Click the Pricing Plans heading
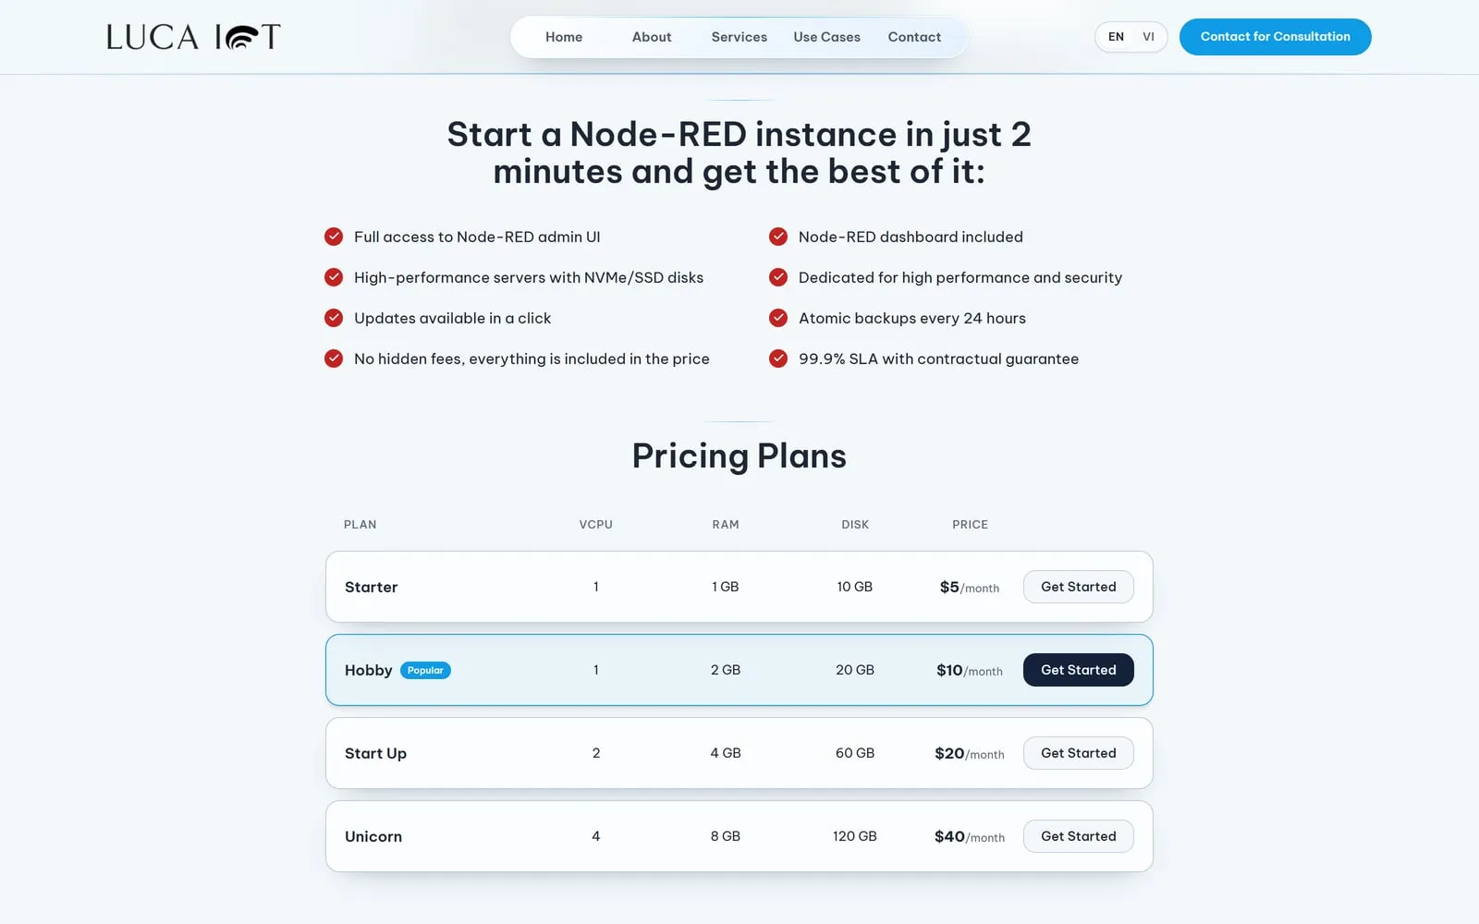Screen dimensions: 1479x924 [739, 456]
